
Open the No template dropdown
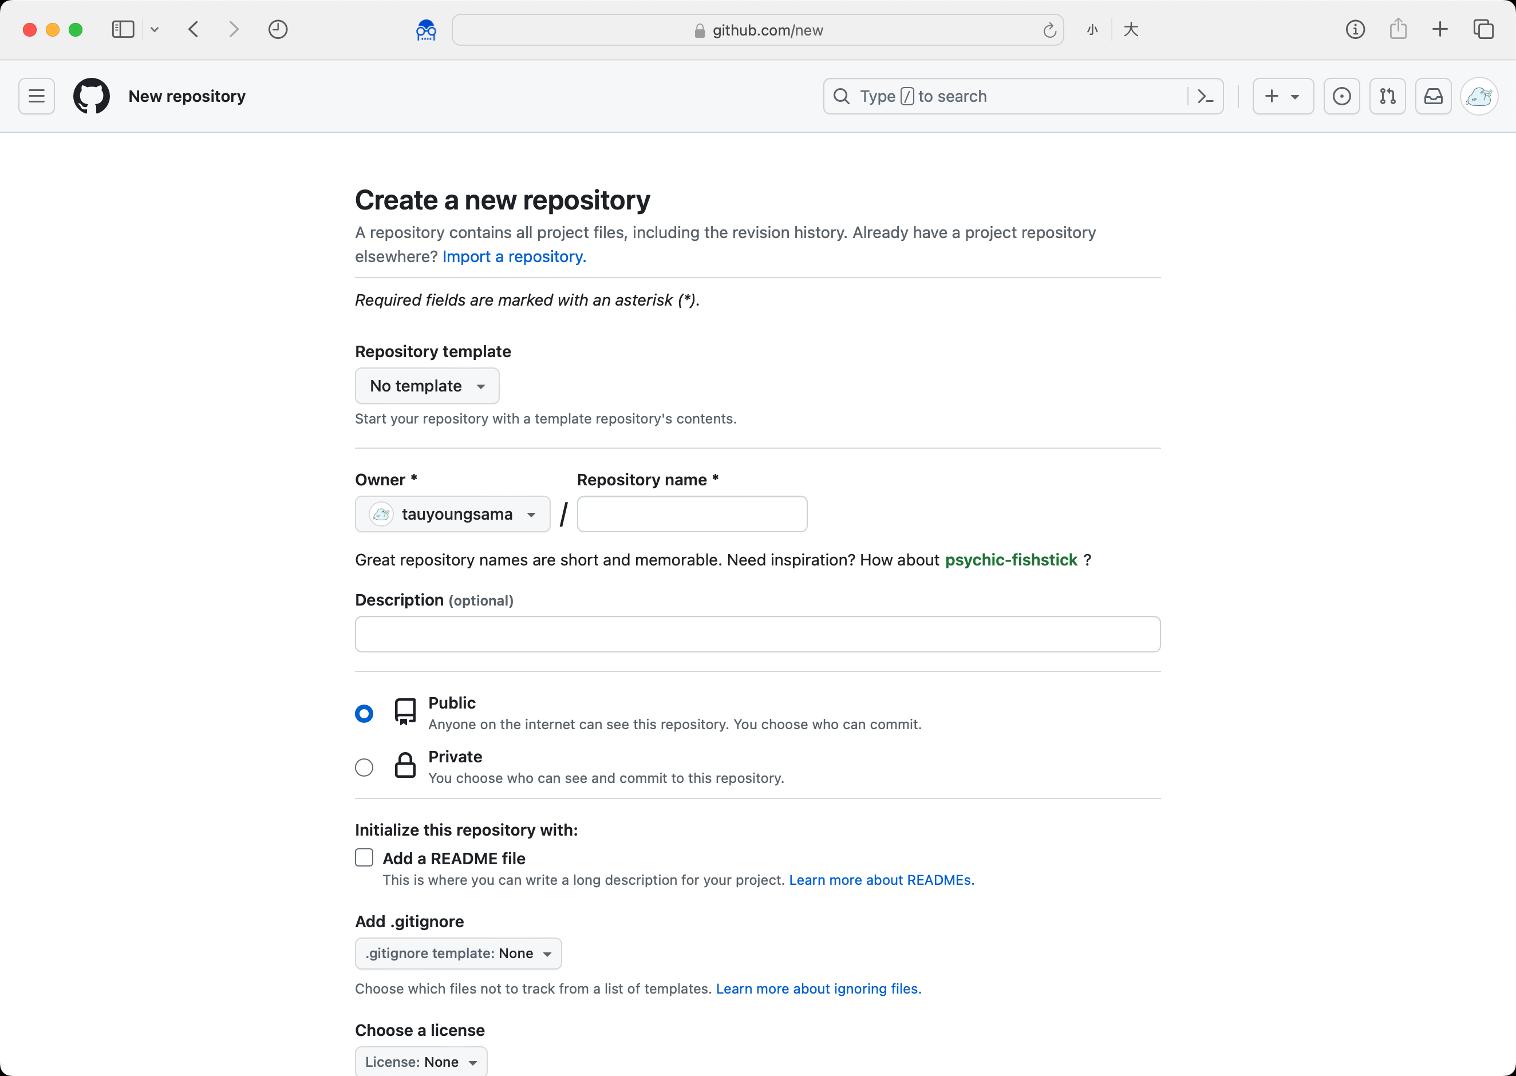[426, 386]
